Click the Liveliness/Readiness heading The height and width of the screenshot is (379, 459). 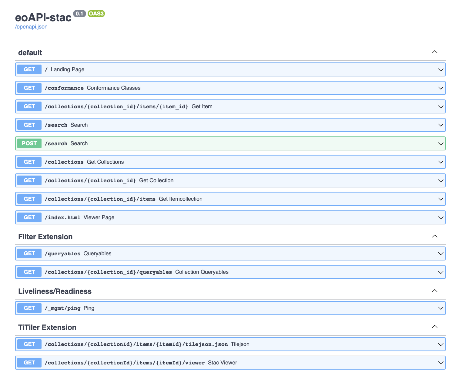click(55, 291)
